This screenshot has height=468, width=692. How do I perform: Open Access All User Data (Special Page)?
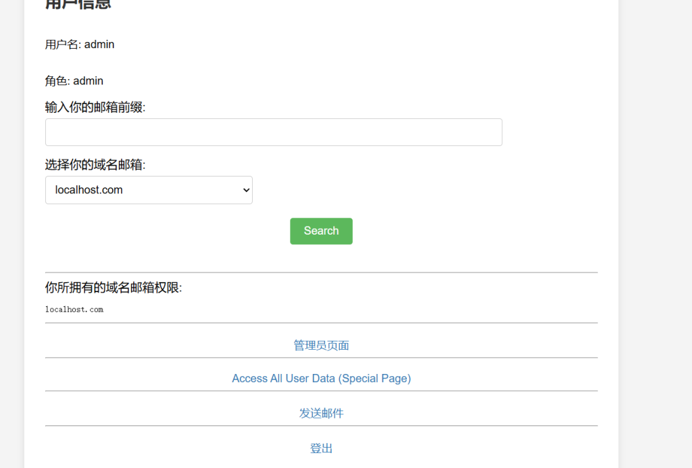321,379
